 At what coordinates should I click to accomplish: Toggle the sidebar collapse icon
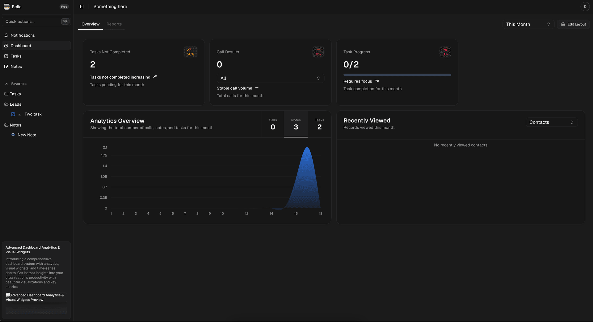pos(81,6)
